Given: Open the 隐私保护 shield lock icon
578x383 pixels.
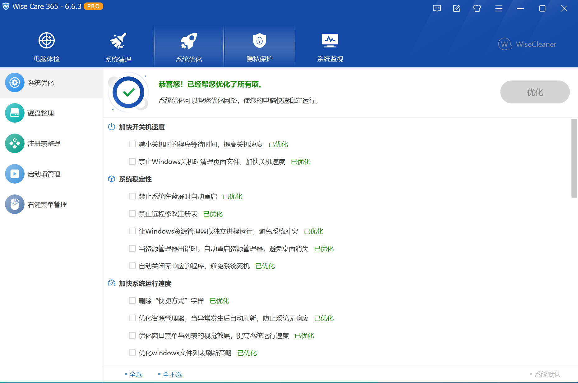Looking at the screenshot, I should coord(260,40).
